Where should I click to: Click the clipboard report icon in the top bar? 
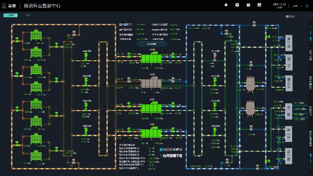248,5
